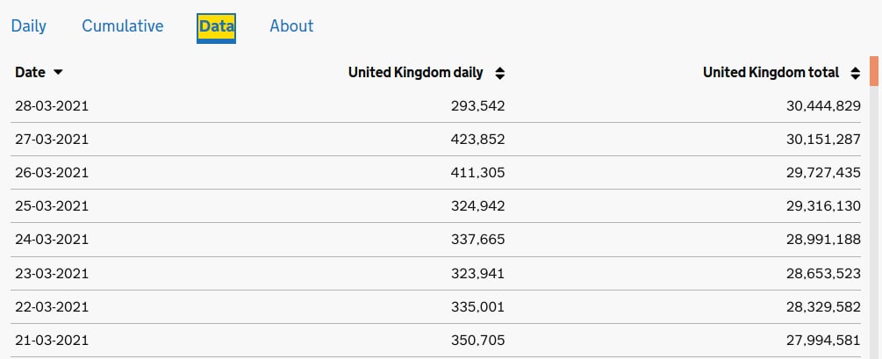882x359 pixels.
Task: Click the orange vertical scrollbar thumb
Action: point(874,71)
